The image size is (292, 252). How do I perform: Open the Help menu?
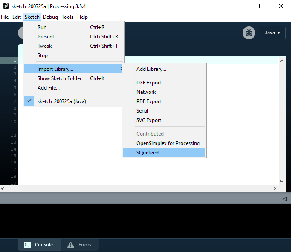(x=82, y=17)
